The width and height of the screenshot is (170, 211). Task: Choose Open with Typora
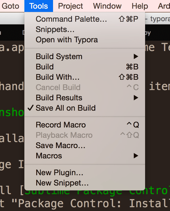67,40
